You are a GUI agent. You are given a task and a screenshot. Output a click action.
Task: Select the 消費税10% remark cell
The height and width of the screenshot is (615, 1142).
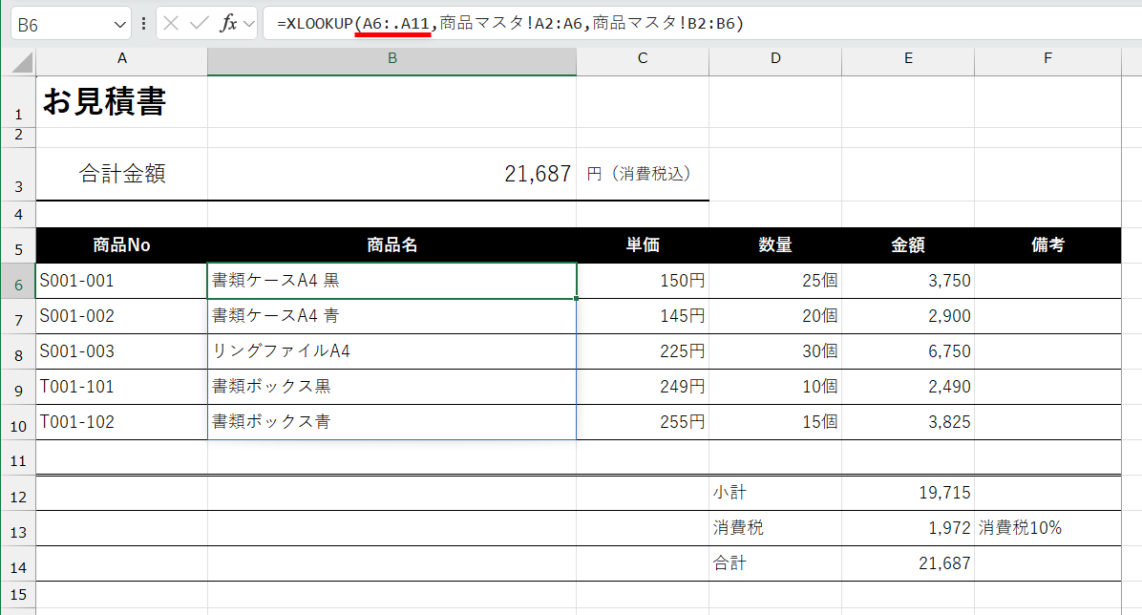coord(1021,527)
